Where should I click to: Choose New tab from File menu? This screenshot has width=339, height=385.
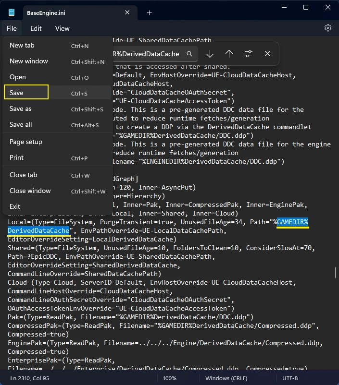point(57,46)
